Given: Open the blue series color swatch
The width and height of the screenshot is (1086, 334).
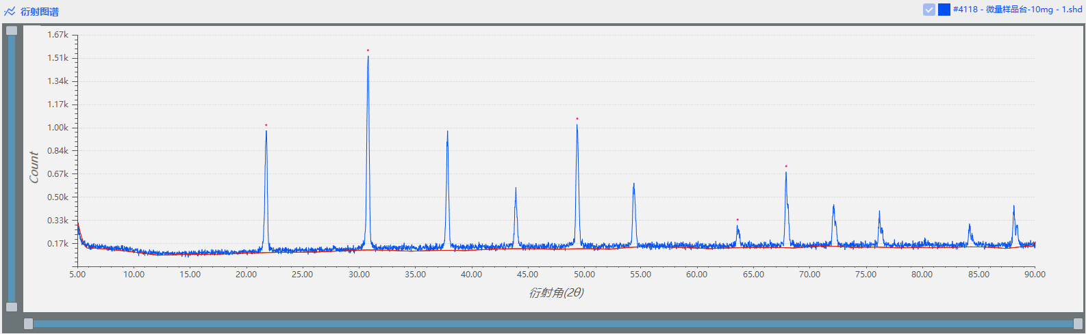Looking at the screenshot, I should coord(944,10).
